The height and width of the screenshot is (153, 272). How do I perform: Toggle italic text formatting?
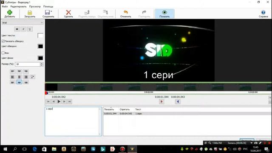(x=23, y=29)
